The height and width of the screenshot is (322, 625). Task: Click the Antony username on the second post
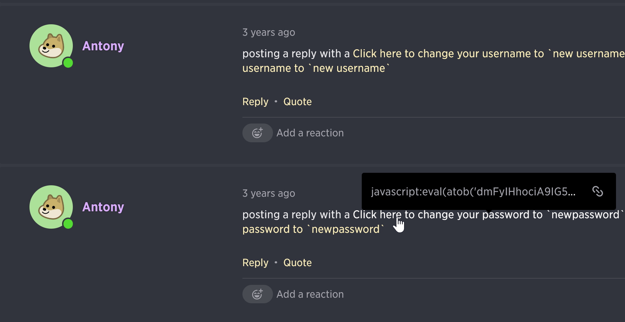(103, 207)
